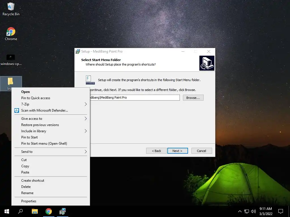
Task: Select Pin to Start menu (Open-Shell)
Action: pos(51,144)
